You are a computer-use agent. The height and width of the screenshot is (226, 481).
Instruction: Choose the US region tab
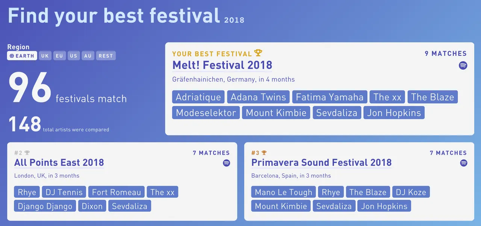74,56
